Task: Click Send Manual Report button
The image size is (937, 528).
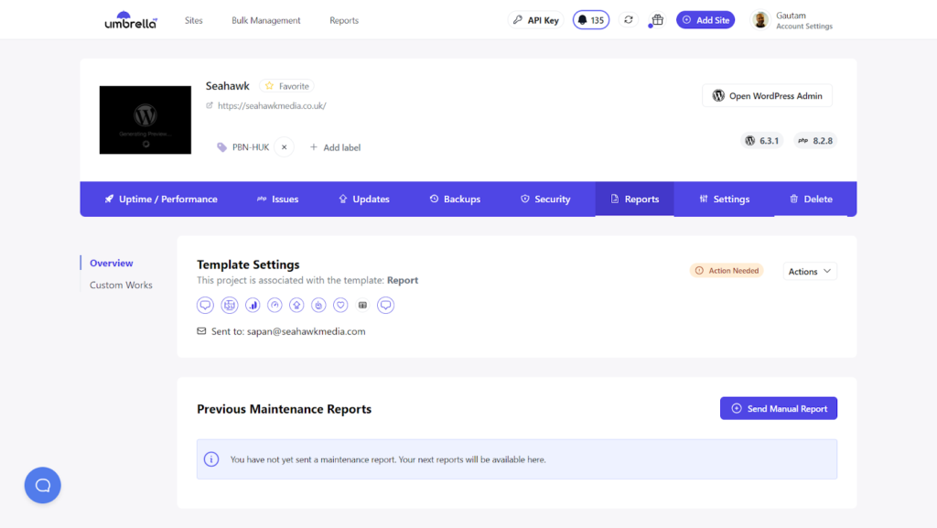Action: coord(778,408)
